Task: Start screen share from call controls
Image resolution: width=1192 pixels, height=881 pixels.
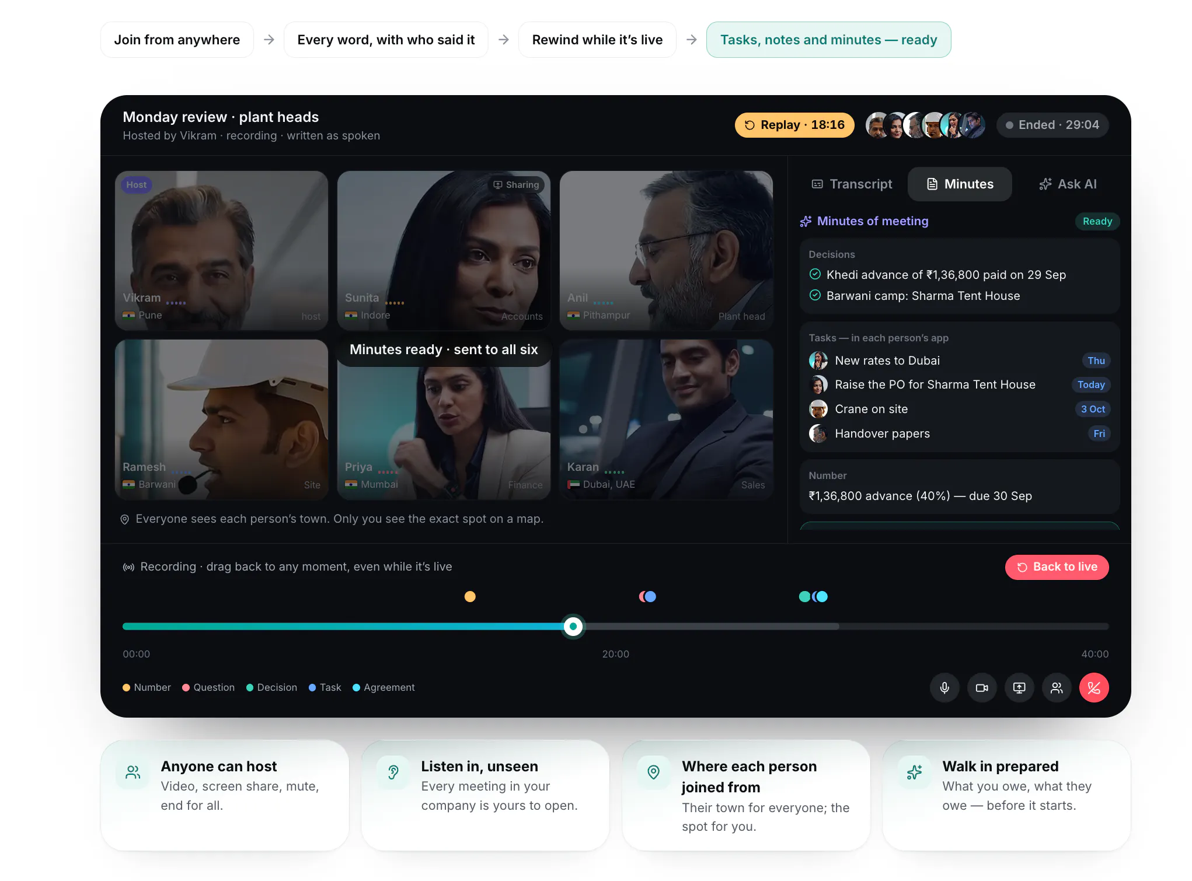Action: point(1019,688)
